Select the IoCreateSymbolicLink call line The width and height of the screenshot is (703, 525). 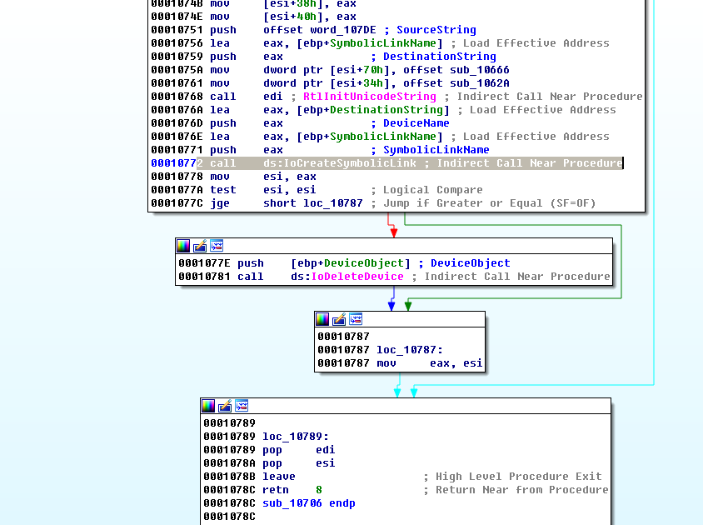pos(387,162)
